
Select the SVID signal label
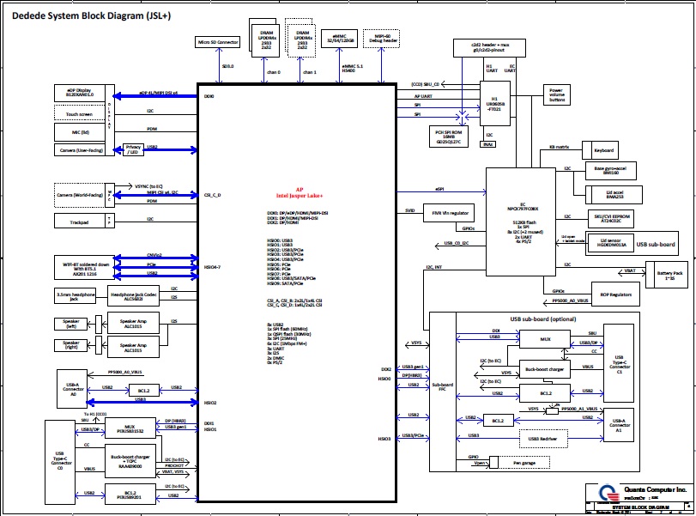[409, 210]
